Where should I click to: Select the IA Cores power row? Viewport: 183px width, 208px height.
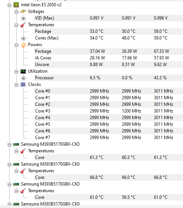109,58
